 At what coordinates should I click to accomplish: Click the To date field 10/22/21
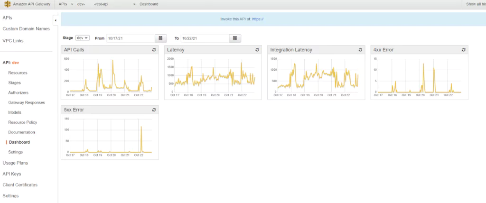pyautogui.click(x=205, y=38)
